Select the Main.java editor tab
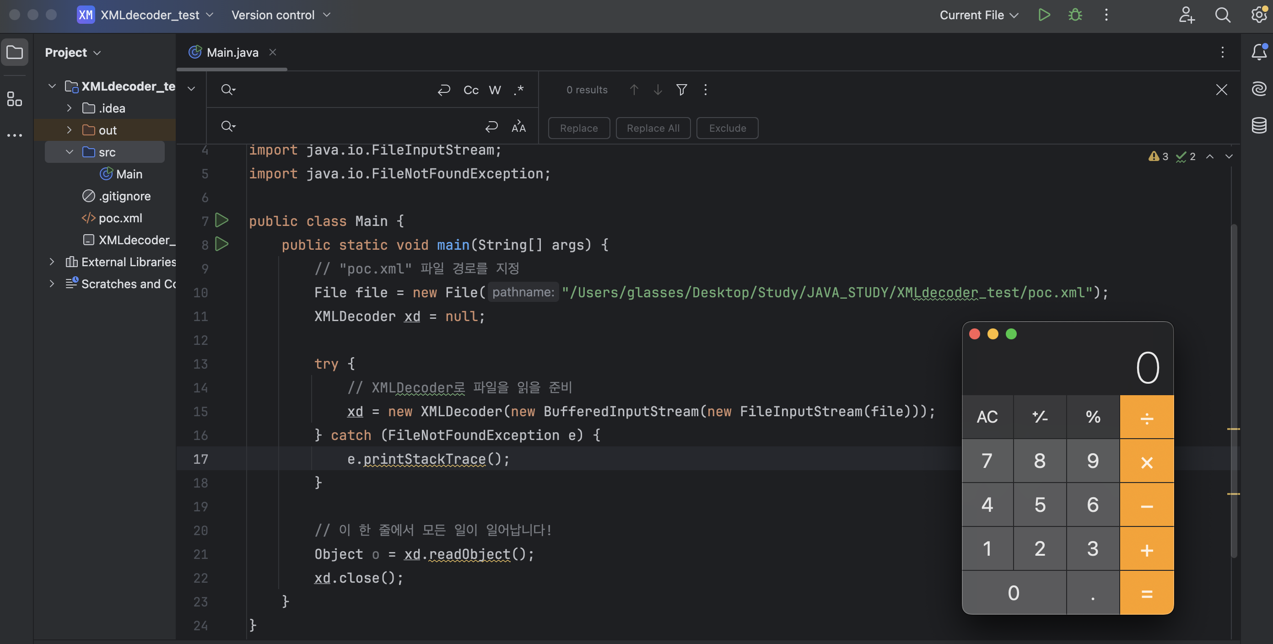The width and height of the screenshot is (1273, 644). pyautogui.click(x=232, y=52)
